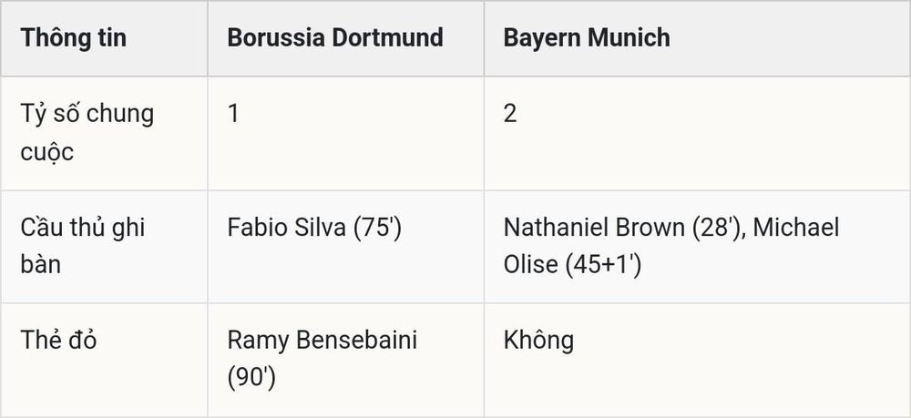Click the word 'bàn' in first column
Image resolution: width=911 pixels, height=418 pixels.
click(41, 265)
